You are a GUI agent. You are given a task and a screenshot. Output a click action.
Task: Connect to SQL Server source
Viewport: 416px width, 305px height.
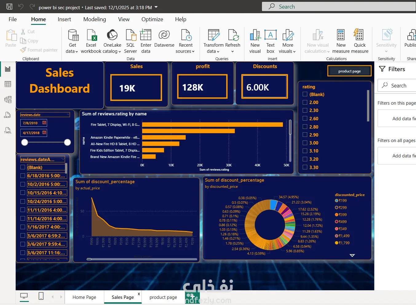(130, 41)
